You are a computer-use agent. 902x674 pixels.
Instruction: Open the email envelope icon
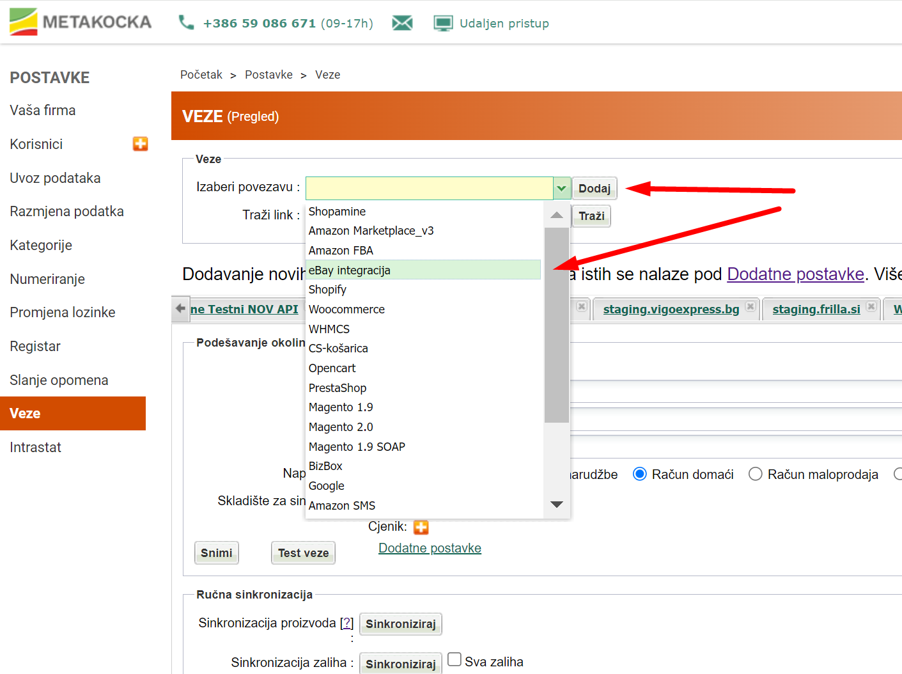tap(402, 24)
